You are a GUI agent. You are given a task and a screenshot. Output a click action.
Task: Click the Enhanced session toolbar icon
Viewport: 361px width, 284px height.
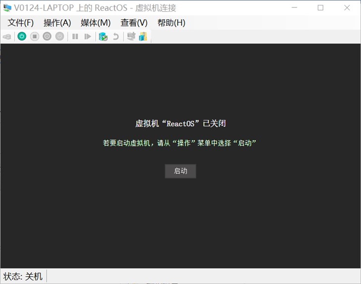131,36
